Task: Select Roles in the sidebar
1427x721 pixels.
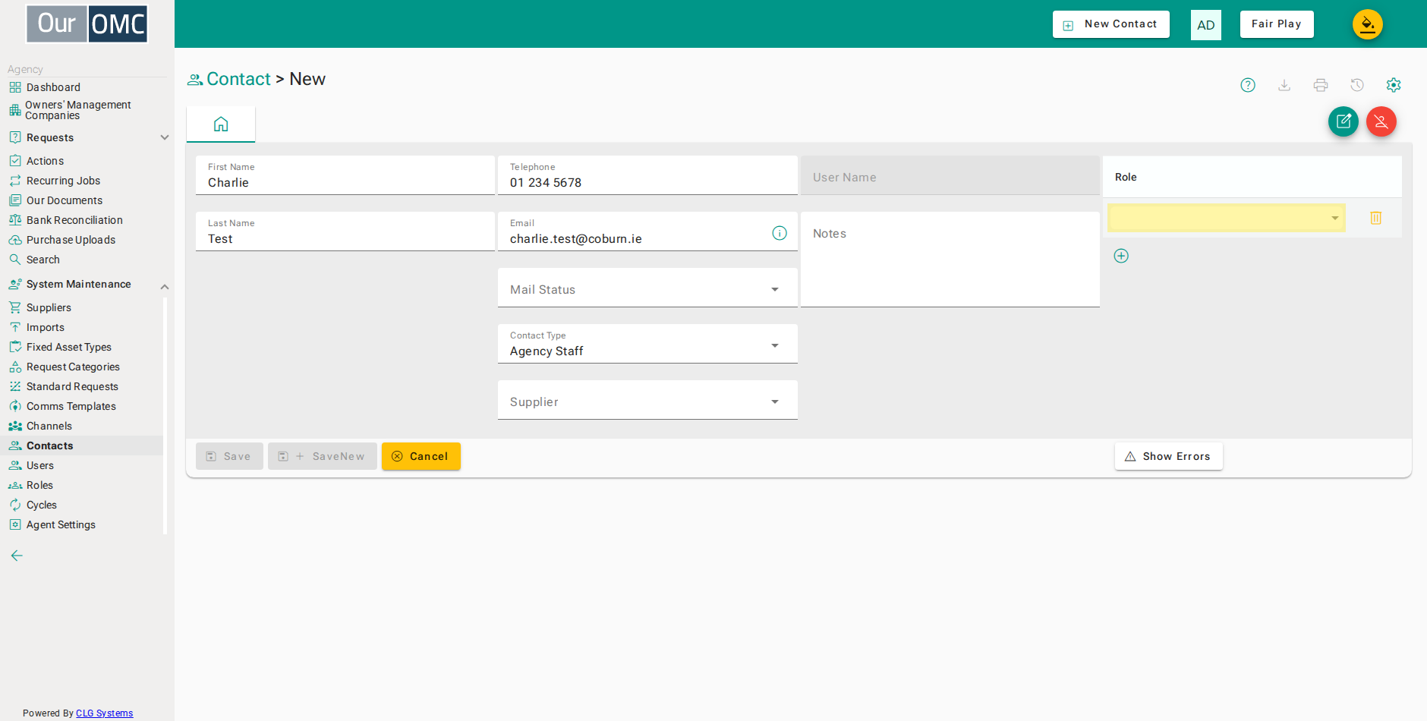Action: click(x=39, y=485)
